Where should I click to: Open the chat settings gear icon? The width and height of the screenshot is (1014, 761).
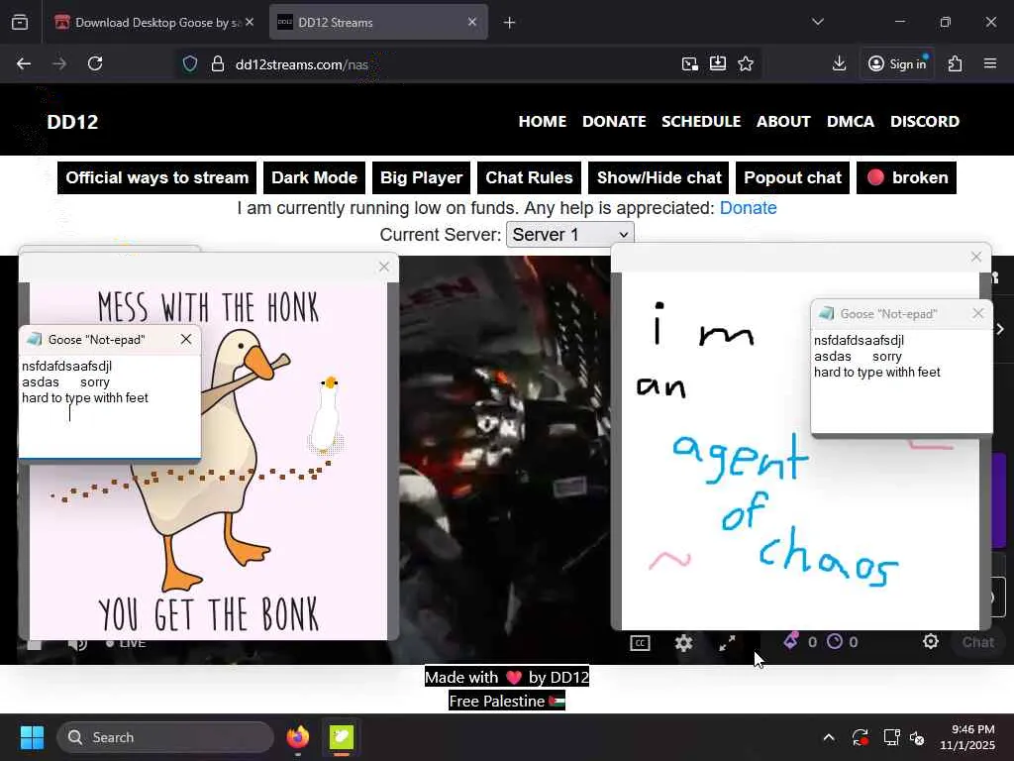[931, 641]
